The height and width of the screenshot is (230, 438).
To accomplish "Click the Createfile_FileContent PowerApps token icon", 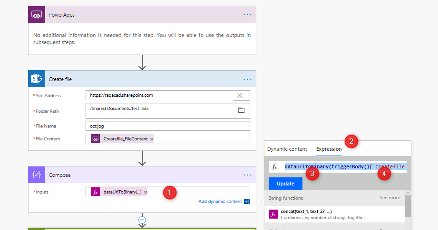I will (95, 138).
